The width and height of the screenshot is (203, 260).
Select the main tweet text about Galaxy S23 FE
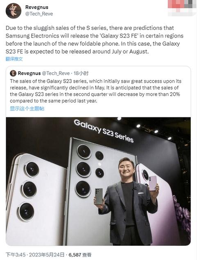click(95, 40)
